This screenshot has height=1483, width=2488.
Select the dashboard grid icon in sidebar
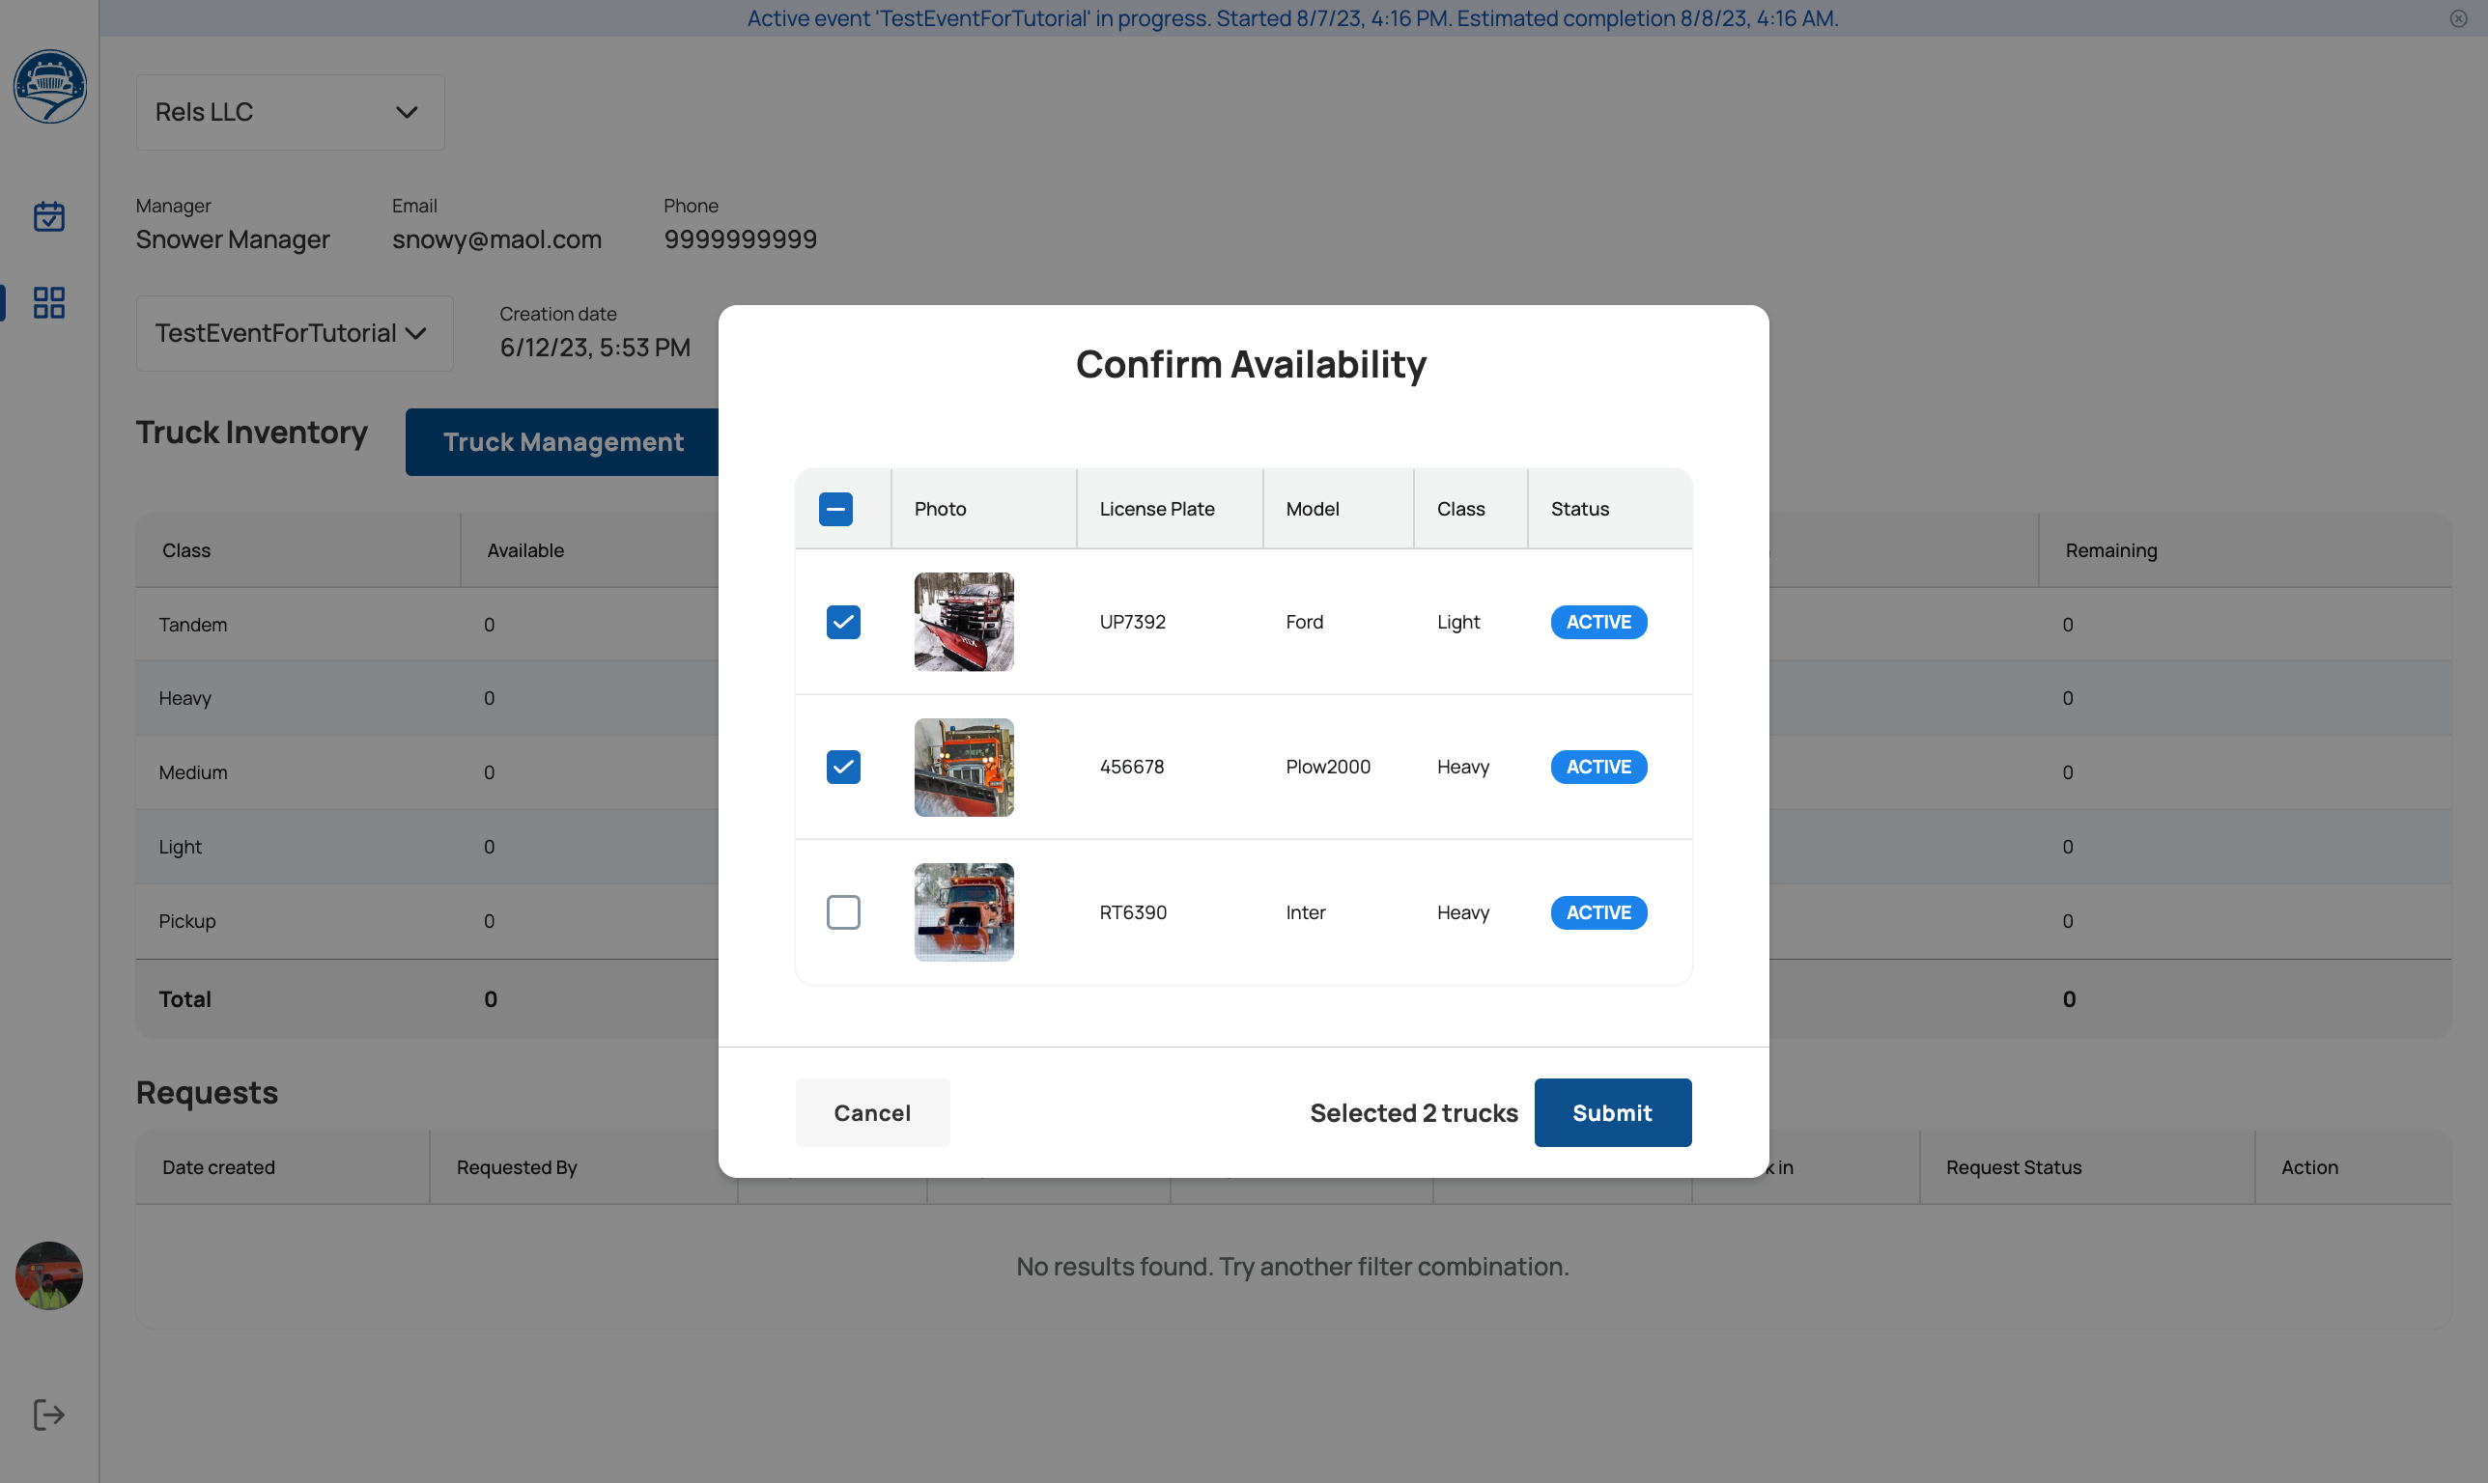[x=49, y=302]
